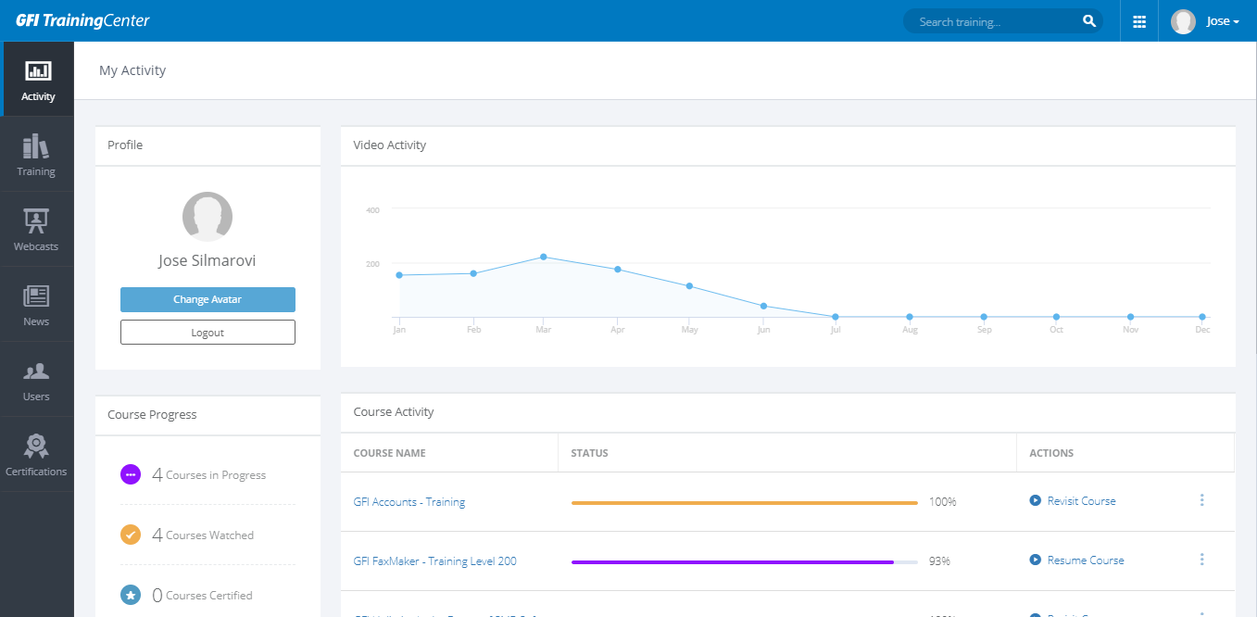Click the Change Avatar button

207,299
